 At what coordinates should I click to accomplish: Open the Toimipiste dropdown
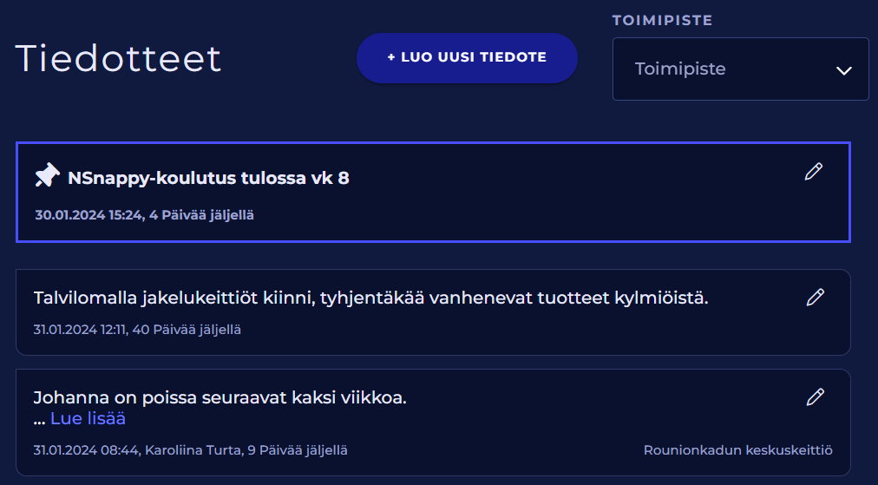pyautogui.click(x=740, y=69)
